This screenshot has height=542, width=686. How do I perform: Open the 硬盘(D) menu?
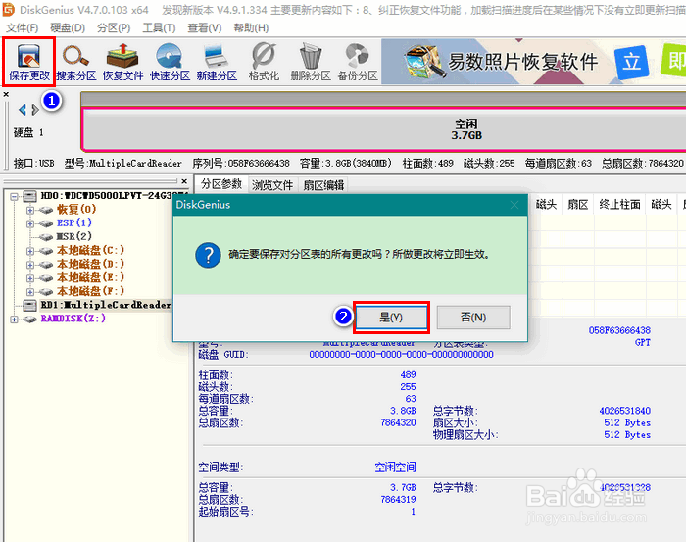coord(68,28)
